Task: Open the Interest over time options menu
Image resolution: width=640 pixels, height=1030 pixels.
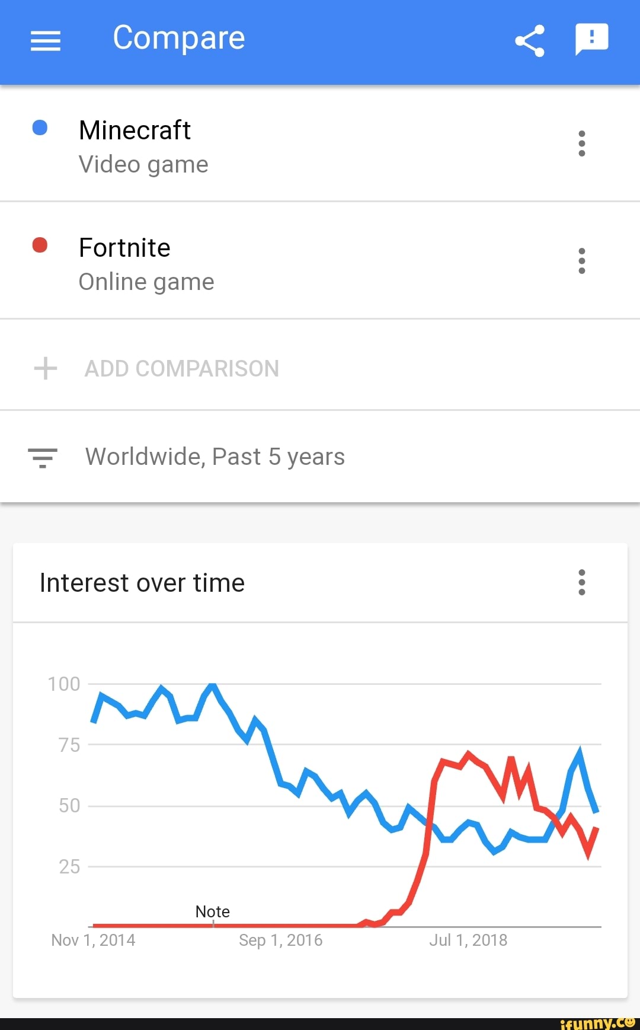Action: (581, 583)
